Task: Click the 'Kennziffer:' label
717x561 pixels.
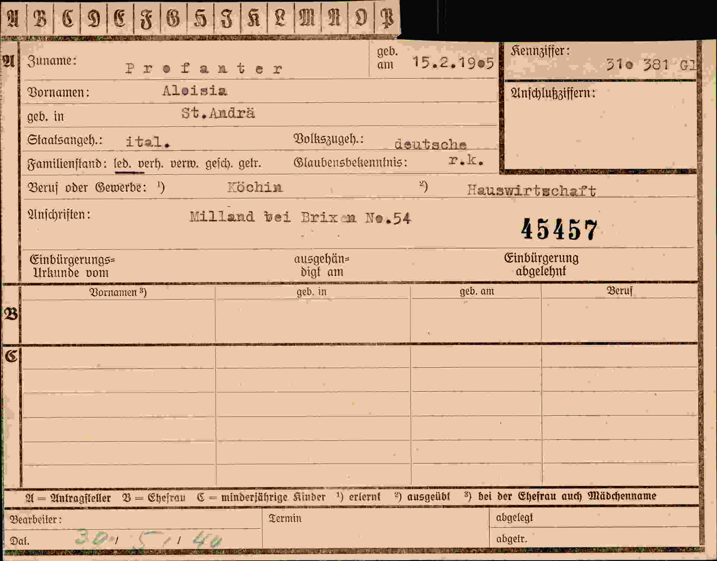Action: pyautogui.click(x=540, y=51)
